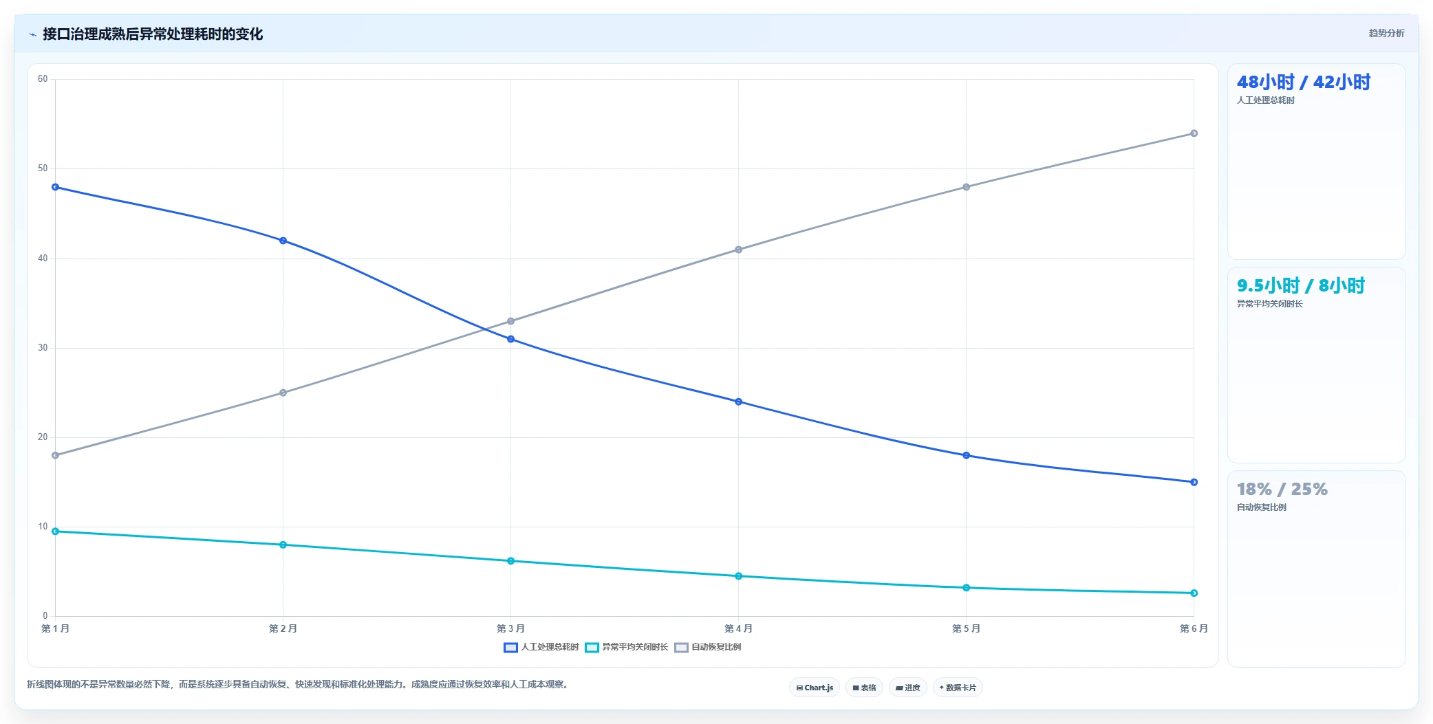Click the 自动恢复比例 card caption
Viewport: 1433px width, 724px height.
(1262, 507)
